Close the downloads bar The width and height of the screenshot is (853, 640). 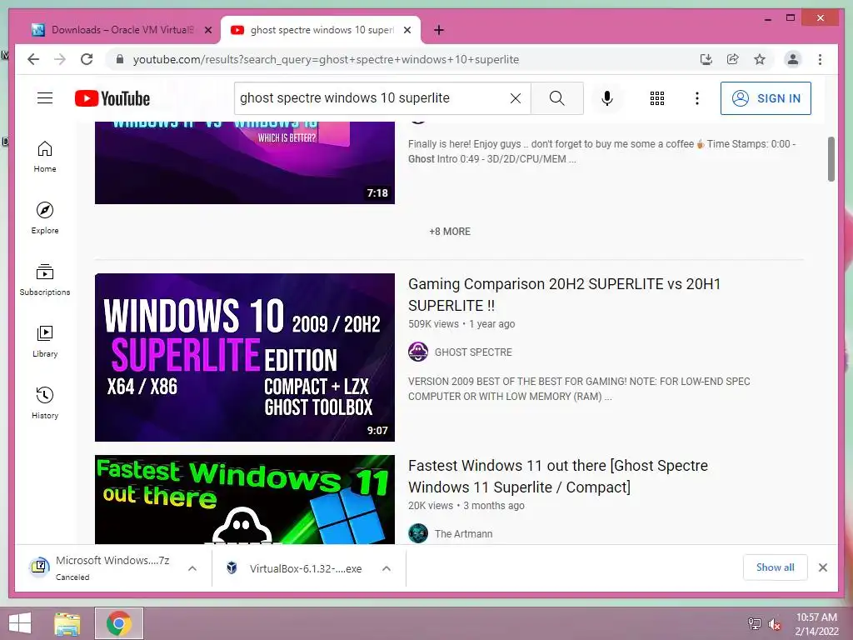(x=822, y=567)
